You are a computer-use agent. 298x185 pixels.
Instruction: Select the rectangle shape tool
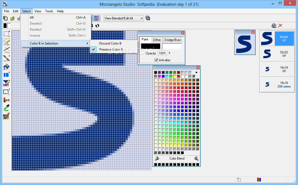[7, 92]
